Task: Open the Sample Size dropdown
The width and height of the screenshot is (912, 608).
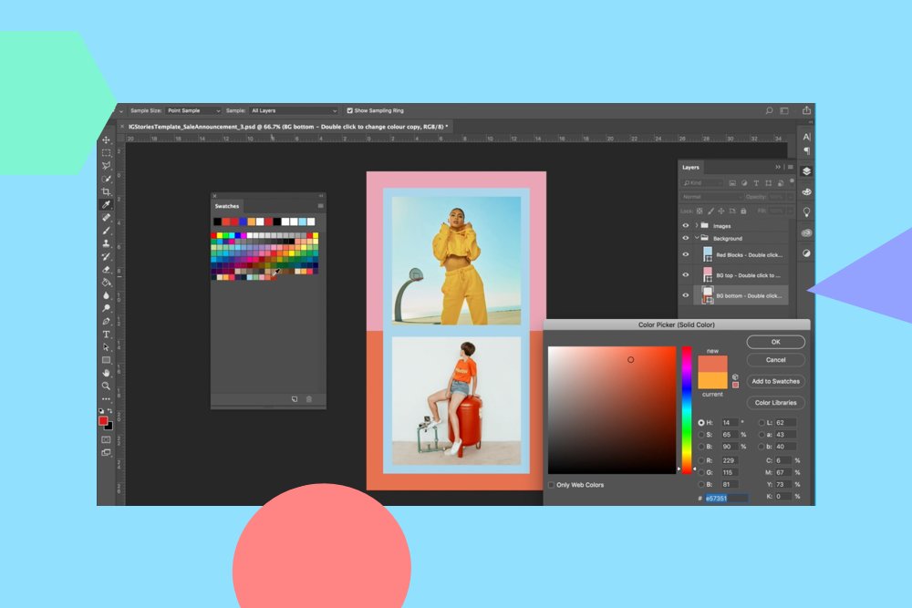Action: [192, 110]
